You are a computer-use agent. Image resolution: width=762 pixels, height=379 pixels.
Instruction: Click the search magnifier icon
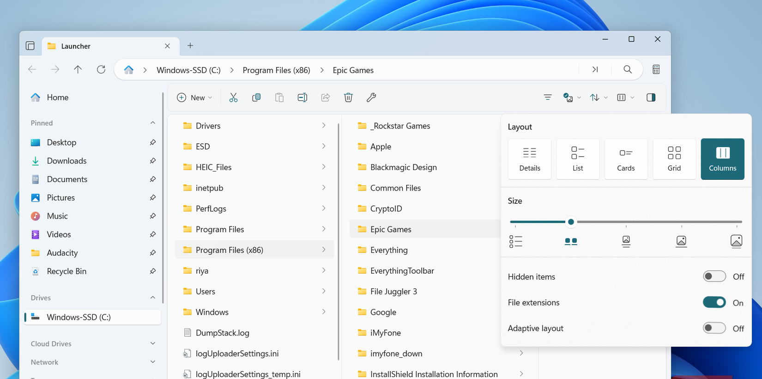pos(627,70)
